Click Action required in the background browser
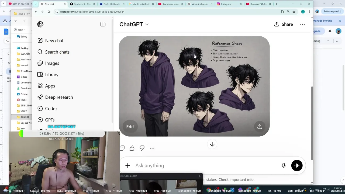 point(331,11)
